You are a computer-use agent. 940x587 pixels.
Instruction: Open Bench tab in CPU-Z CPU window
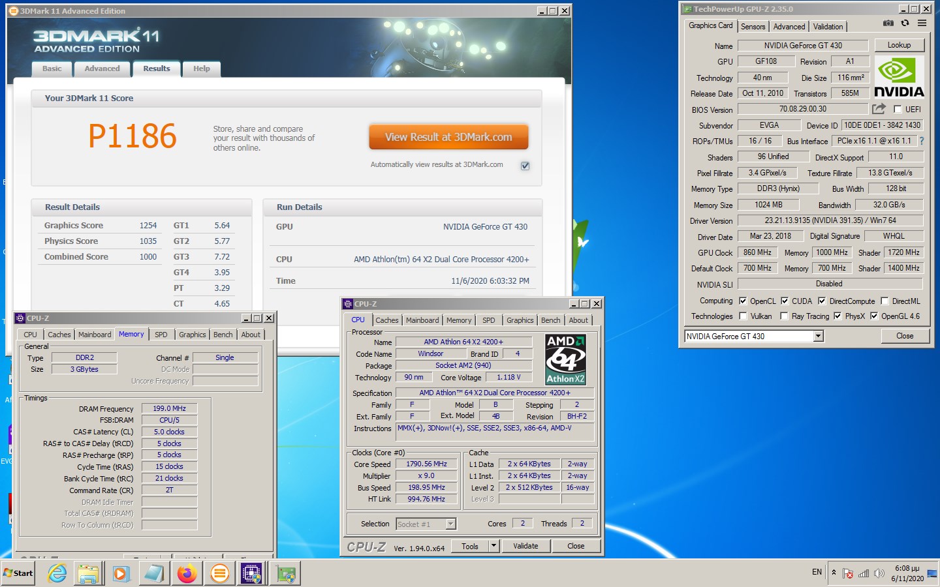point(550,320)
